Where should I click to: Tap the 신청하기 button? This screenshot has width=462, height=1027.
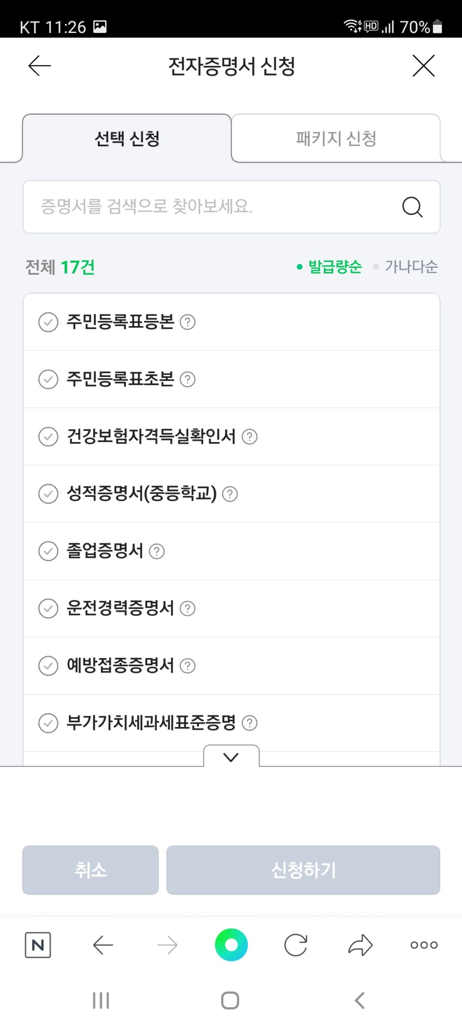point(303,870)
